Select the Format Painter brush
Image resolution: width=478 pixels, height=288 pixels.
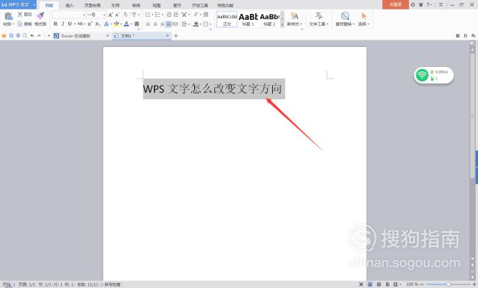(40, 16)
